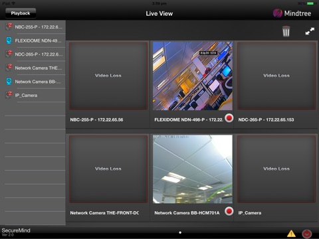The width and height of the screenshot is (319, 239).
Task: Tap the red power logout icon
Action: click(x=307, y=234)
